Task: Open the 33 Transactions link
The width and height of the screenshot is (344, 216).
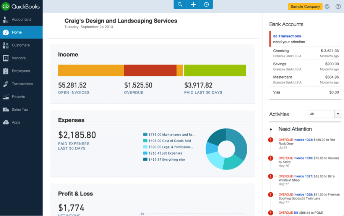Action: pyautogui.click(x=287, y=36)
